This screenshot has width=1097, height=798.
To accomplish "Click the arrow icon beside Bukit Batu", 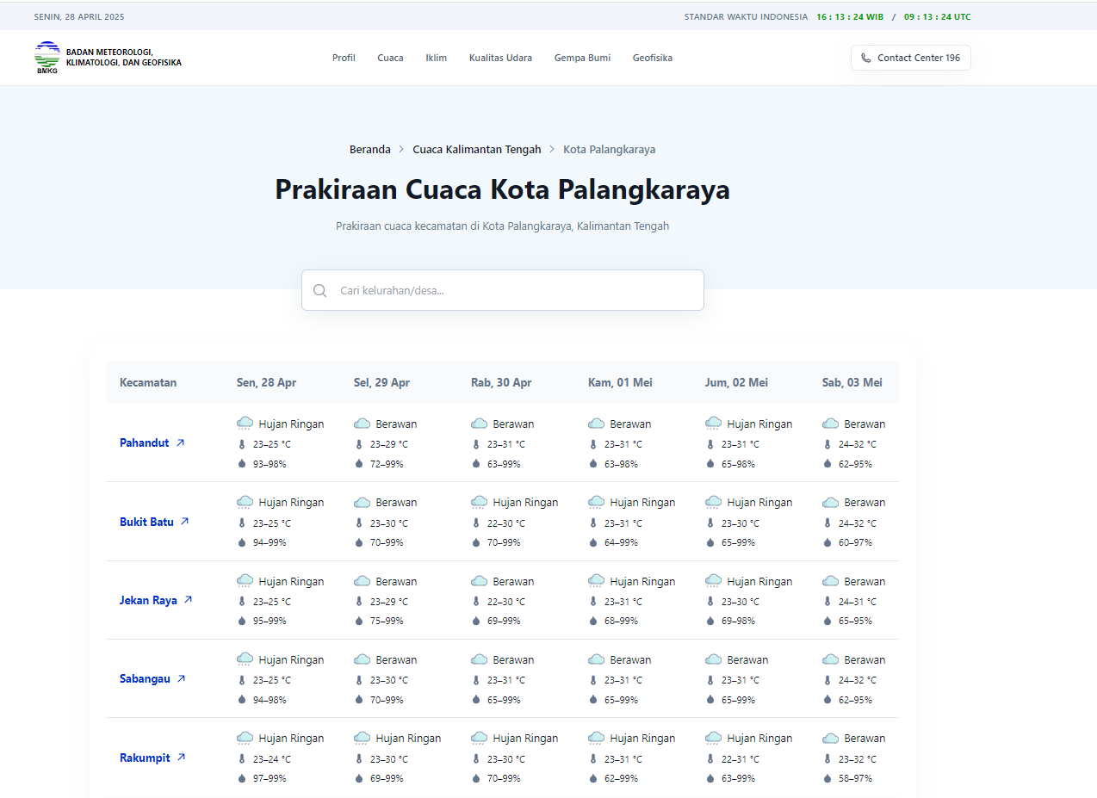I will (184, 522).
